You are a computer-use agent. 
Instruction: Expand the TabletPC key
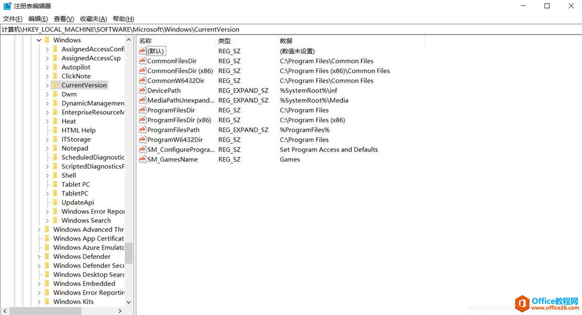pyautogui.click(x=47, y=193)
